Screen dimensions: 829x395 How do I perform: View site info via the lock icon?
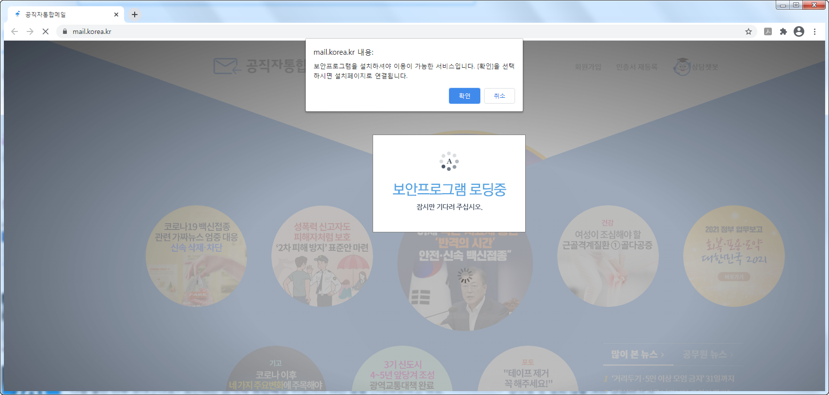point(65,31)
